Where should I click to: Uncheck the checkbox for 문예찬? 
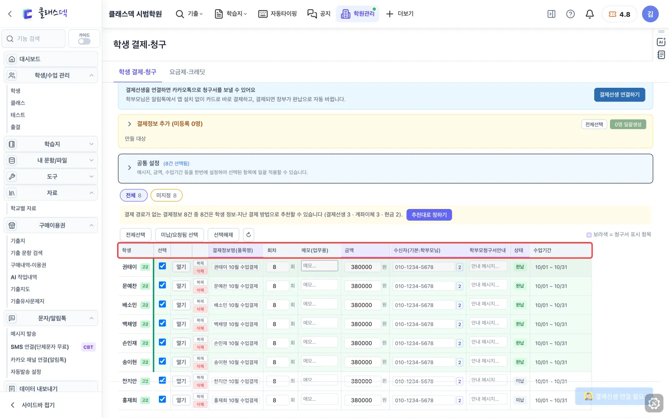coord(162,285)
